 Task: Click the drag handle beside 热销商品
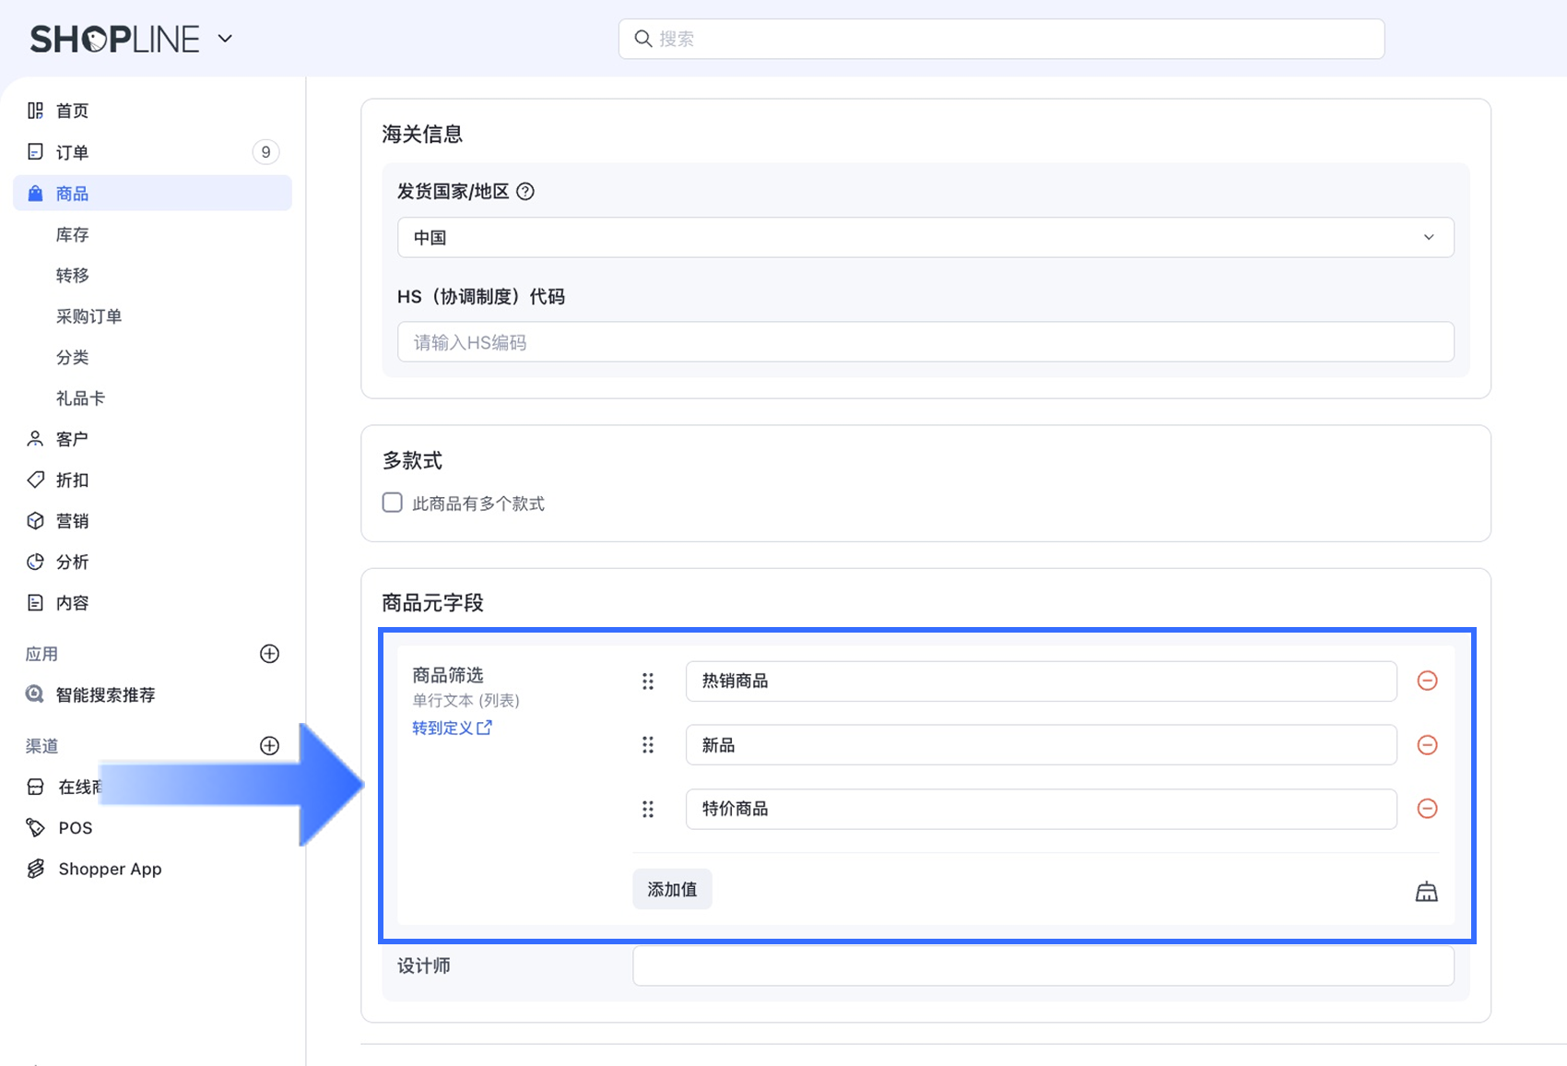tap(648, 681)
